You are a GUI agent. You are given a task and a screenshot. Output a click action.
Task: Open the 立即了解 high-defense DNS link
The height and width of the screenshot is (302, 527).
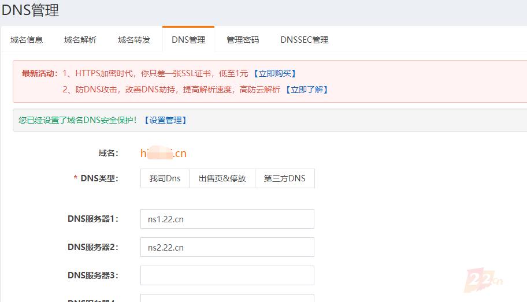click(x=306, y=90)
